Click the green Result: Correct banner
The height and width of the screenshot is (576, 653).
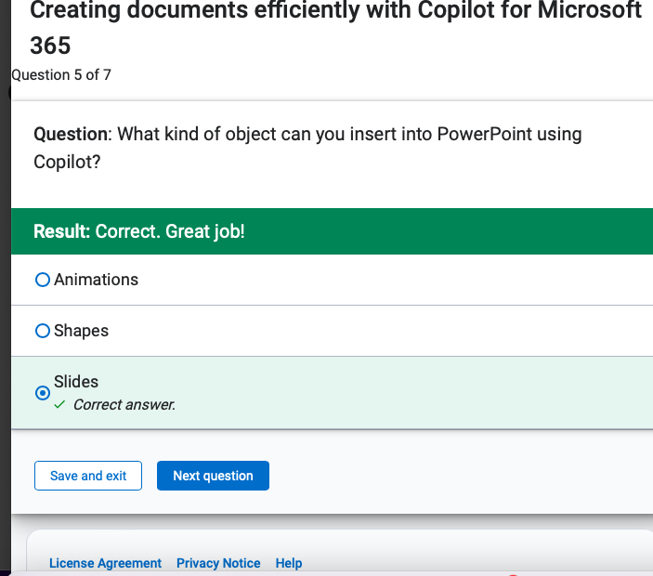(332, 231)
